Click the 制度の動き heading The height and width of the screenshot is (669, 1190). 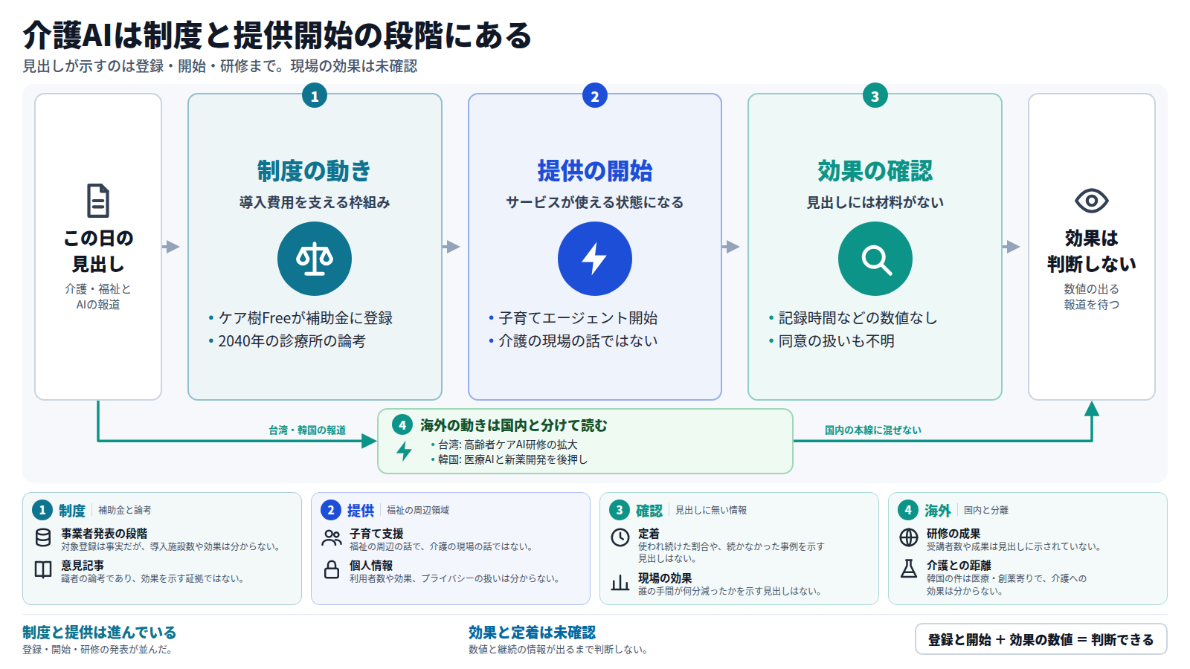315,171
